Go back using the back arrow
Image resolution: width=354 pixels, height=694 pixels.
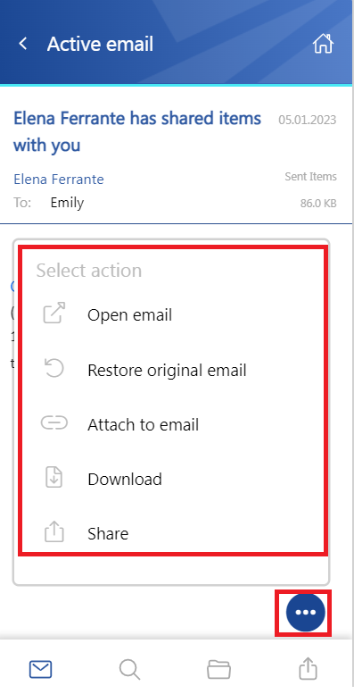[23, 44]
